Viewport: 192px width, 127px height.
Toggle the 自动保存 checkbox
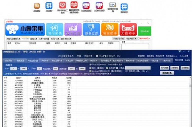[107, 68]
